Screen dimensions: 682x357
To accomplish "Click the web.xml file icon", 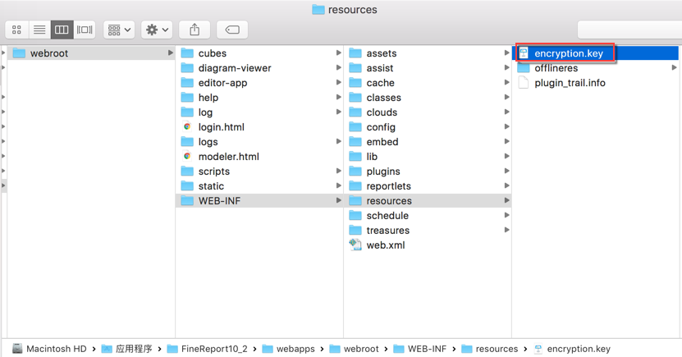I will tap(355, 245).
